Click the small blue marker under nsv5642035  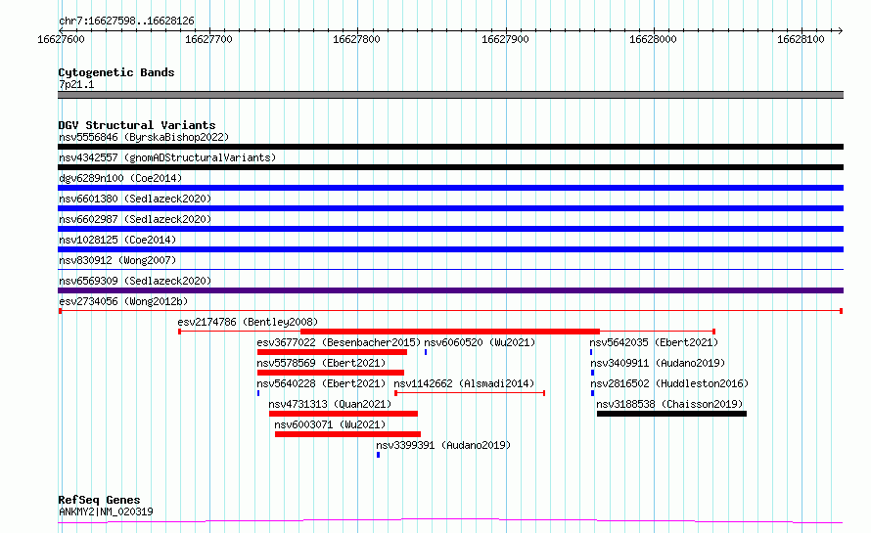(x=591, y=352)
